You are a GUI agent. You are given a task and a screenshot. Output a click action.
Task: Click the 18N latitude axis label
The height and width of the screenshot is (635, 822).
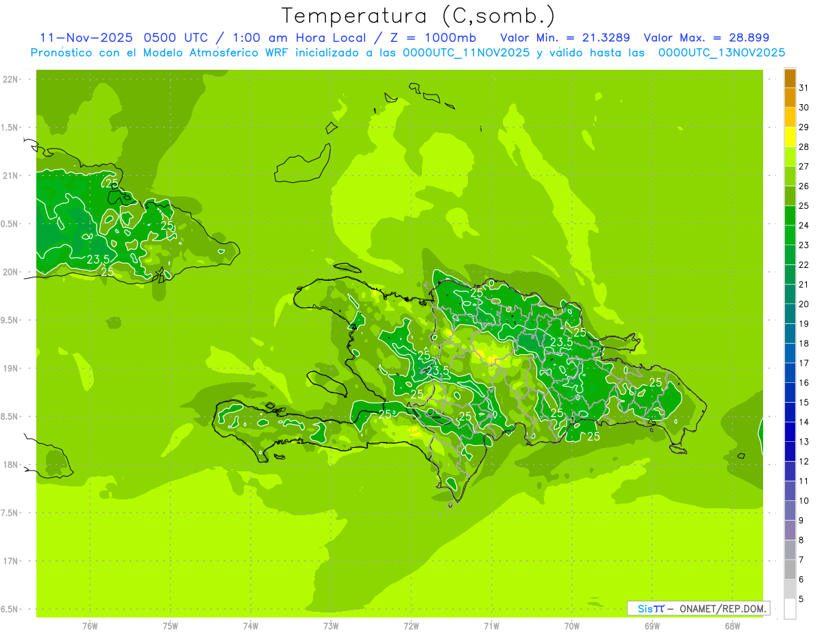pos(12,464)
